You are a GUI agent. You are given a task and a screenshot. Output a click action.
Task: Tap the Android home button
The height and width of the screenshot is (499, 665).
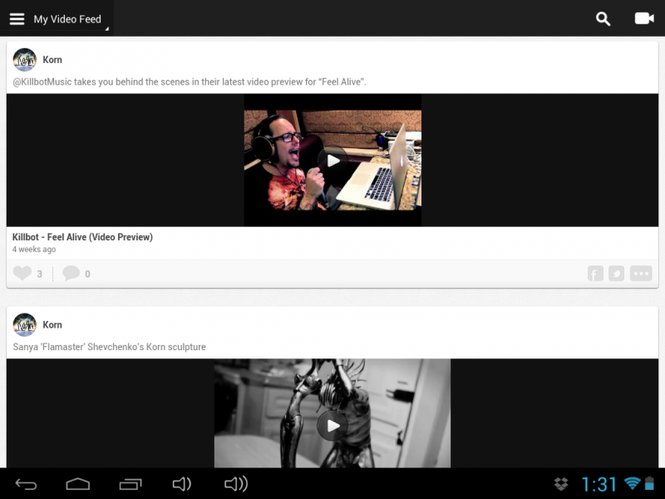point(78,484)
